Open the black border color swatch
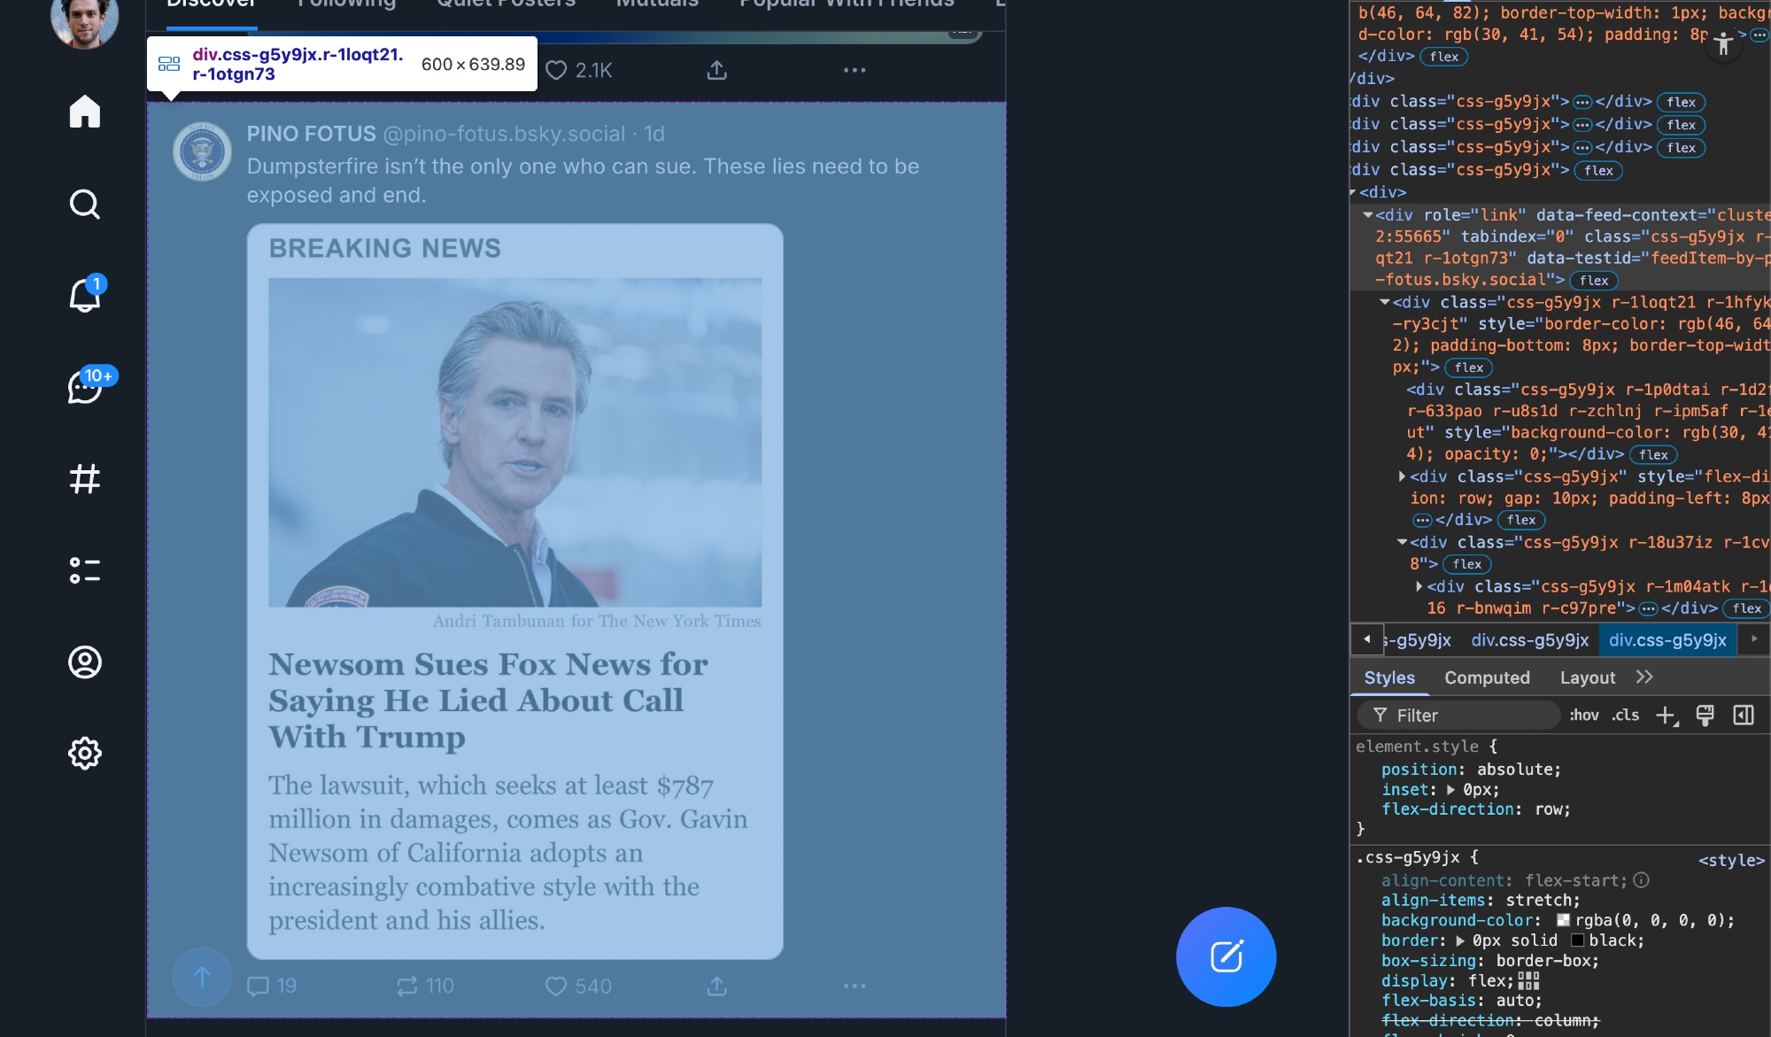The height and width of the screenshot is (1037, 1771). click(x=1577, y=940)
